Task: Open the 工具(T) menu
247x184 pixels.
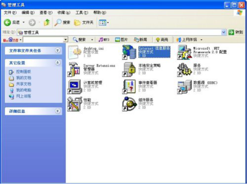Action: point(82,13)
